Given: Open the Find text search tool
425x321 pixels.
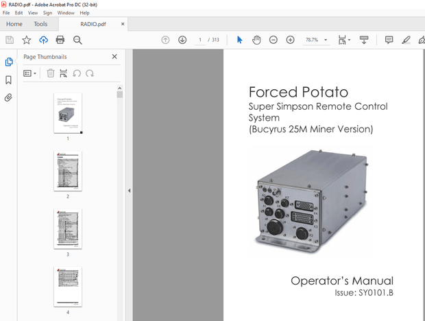Looking at the screenshot, I should coord(77,40).
